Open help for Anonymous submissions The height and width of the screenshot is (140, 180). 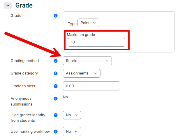click(56, 99)
